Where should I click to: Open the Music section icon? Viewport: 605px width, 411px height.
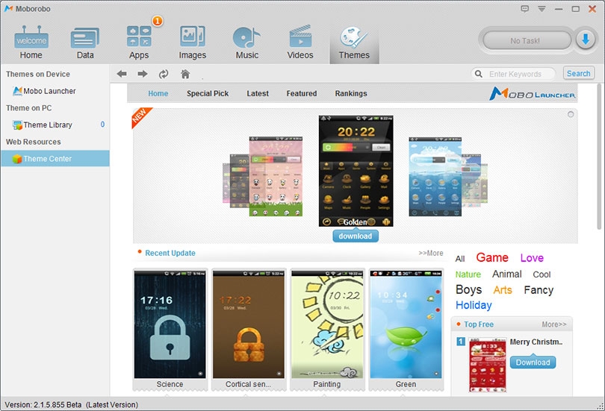246,43
